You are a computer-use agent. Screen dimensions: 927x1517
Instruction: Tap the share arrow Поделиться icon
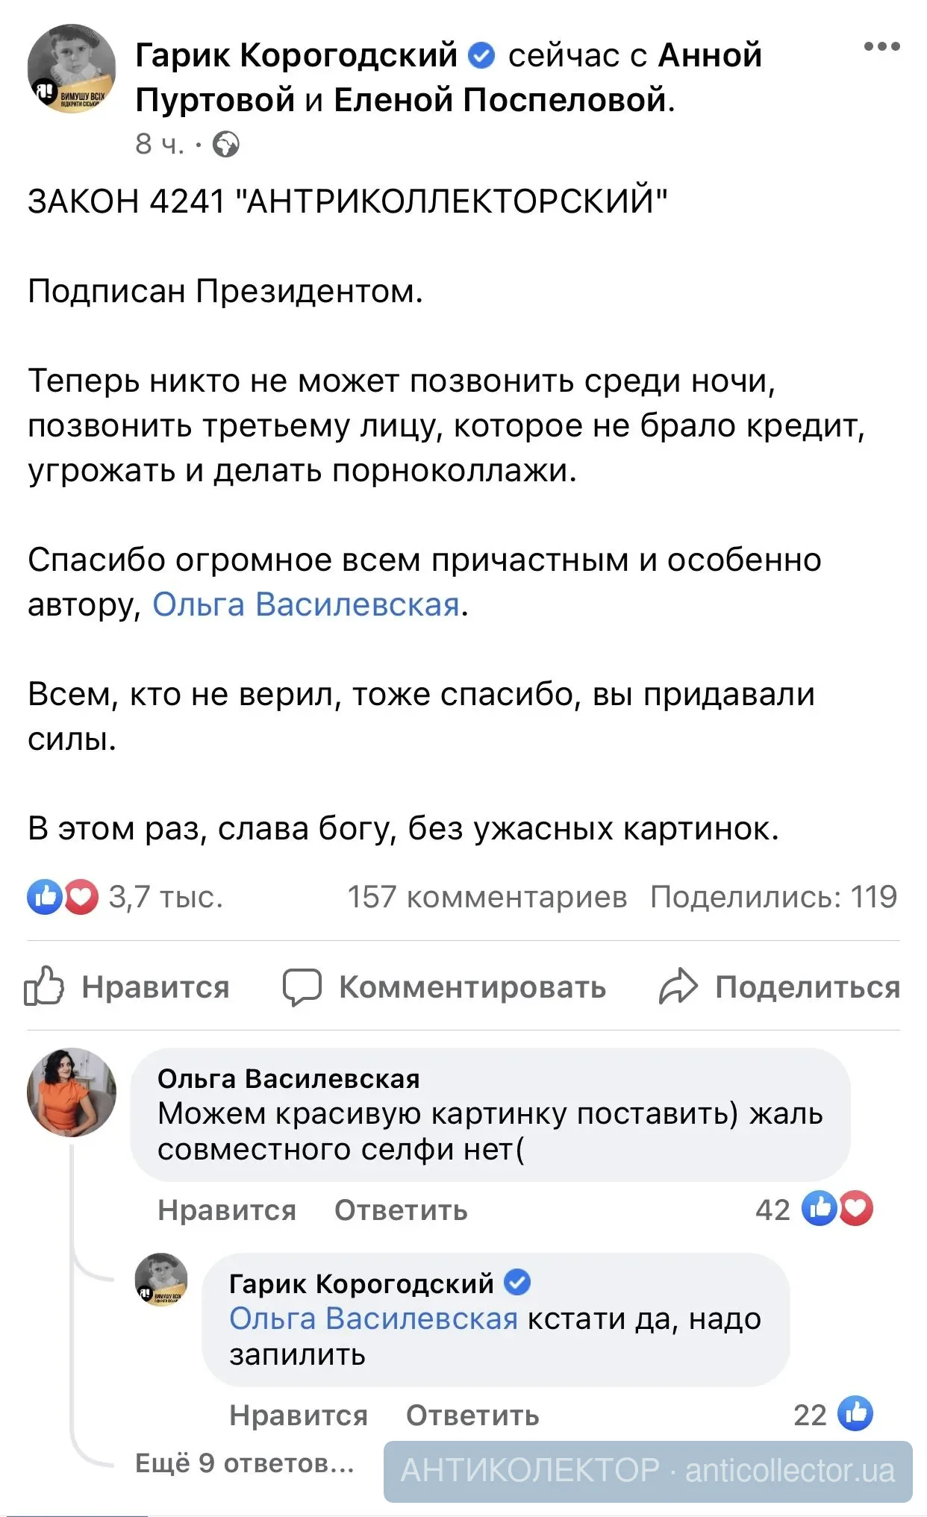678,986
